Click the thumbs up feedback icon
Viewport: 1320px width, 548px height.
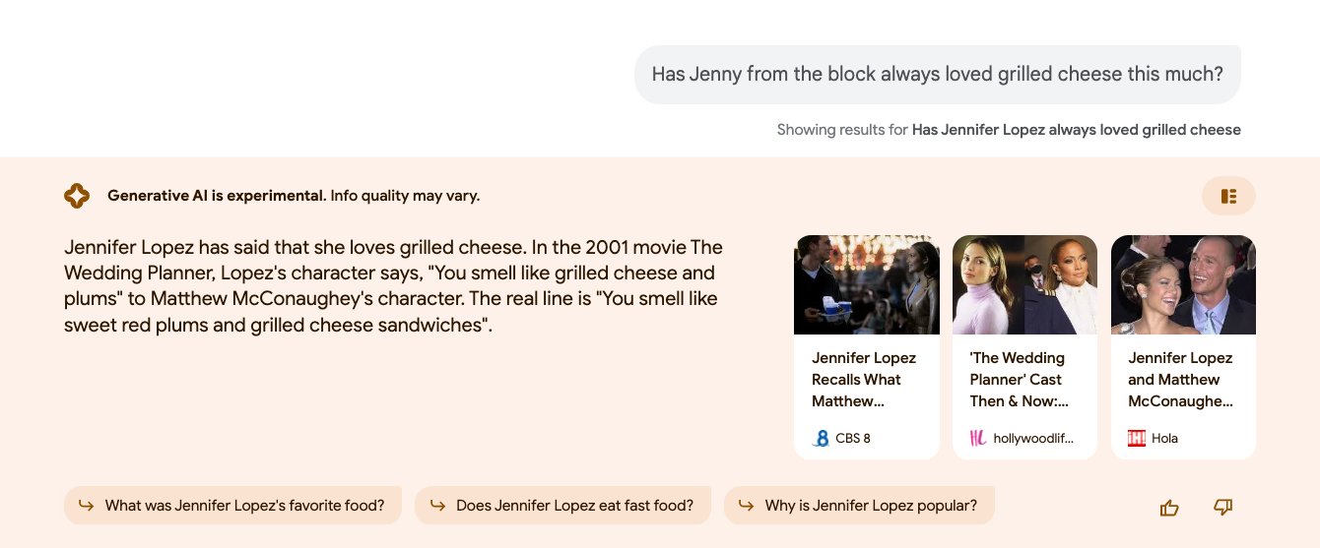tap(1169, 508)
